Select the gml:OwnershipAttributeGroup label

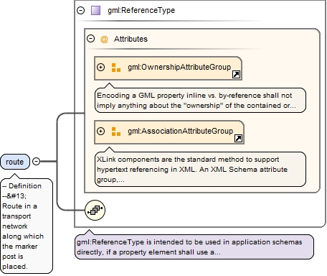[x=179, y=67]
